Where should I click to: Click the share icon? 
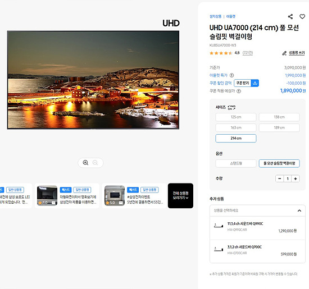290,16
